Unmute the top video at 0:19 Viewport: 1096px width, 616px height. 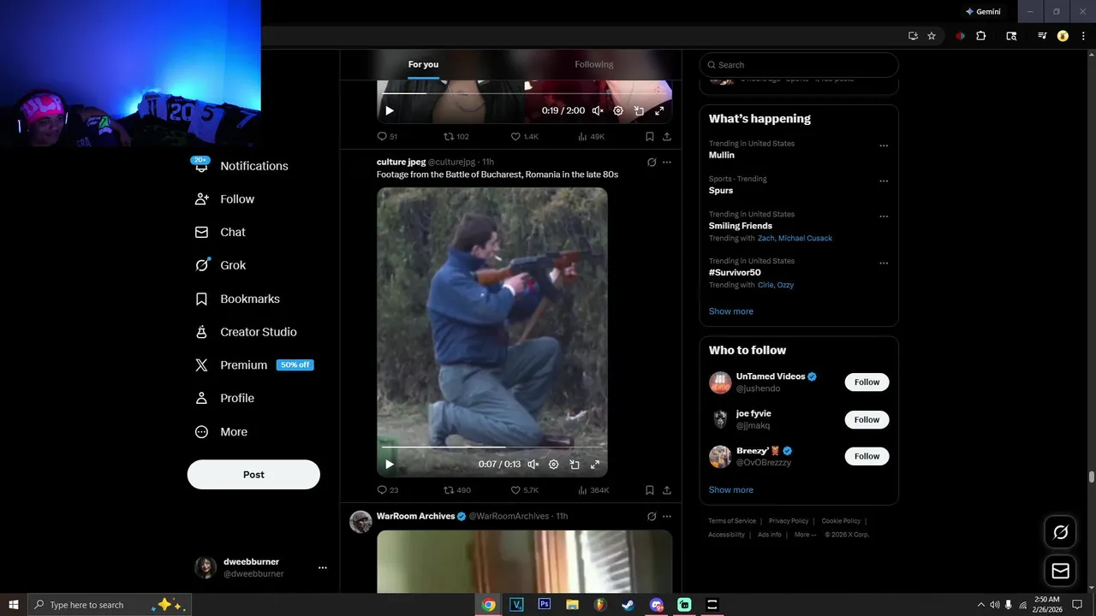(598, 110)
